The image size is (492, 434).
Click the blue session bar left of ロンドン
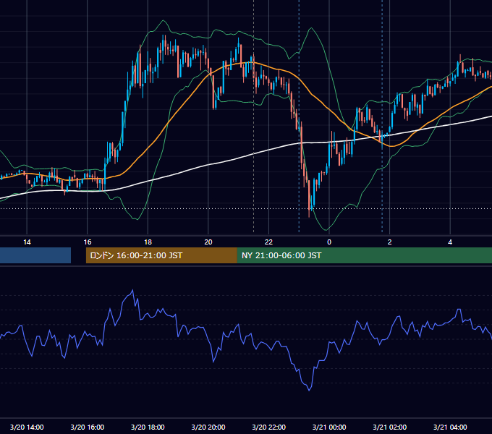pyautogui.click(x=35, y=255)
